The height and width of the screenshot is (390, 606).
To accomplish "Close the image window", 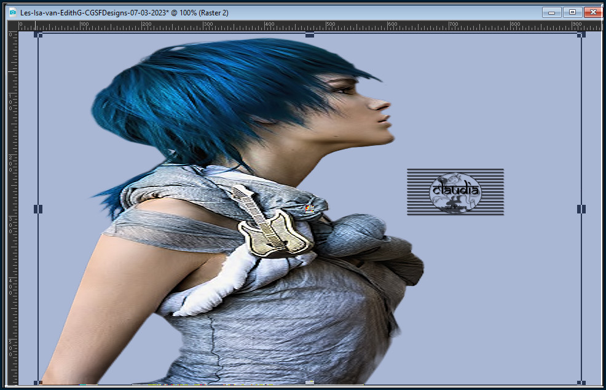I will pyautogui.click(x=593, y=12).
